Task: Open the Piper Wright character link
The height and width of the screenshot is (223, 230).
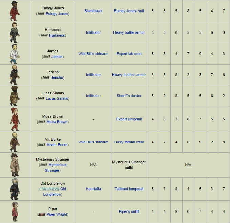Action: point(57,214)
